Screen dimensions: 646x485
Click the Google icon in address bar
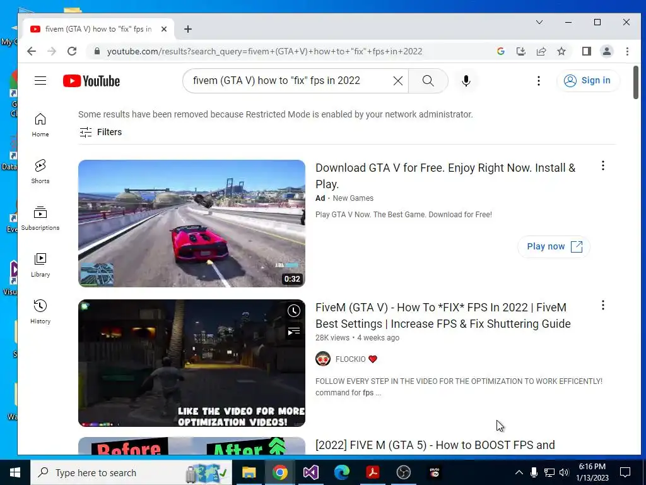500,51
